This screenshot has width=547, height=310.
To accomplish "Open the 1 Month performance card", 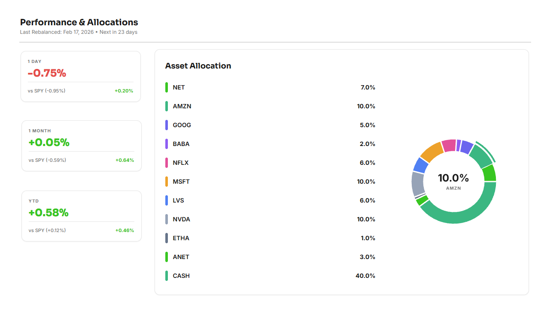I will 82,146.
